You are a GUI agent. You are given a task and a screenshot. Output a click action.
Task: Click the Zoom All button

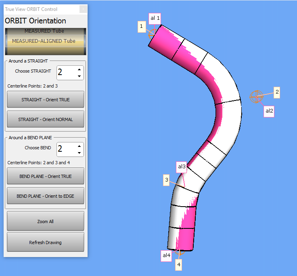pos(45,221)
